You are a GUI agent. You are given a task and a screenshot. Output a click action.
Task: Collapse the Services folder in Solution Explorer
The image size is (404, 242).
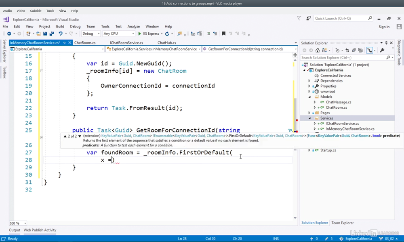[x=309, y=118]
